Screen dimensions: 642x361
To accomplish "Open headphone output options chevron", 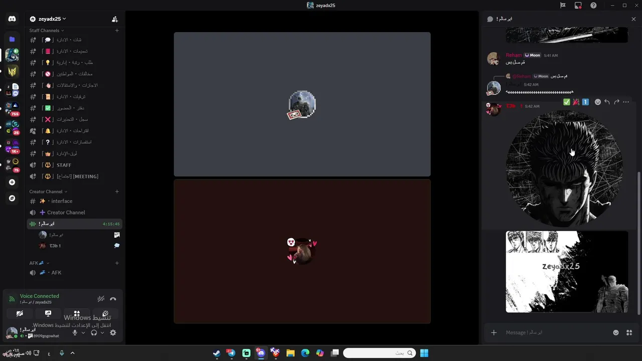I will tap(102, 333).
